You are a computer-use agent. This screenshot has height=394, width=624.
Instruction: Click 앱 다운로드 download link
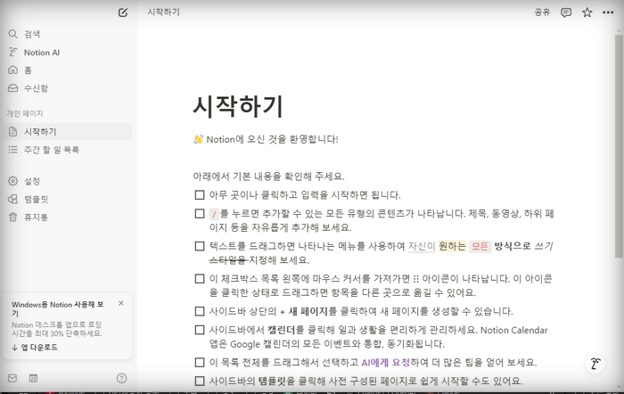point(35,348)
